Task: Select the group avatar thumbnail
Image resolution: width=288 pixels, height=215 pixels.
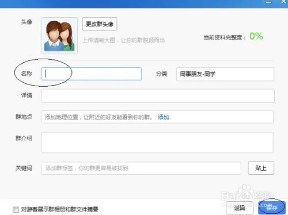Action: (59, 36)
